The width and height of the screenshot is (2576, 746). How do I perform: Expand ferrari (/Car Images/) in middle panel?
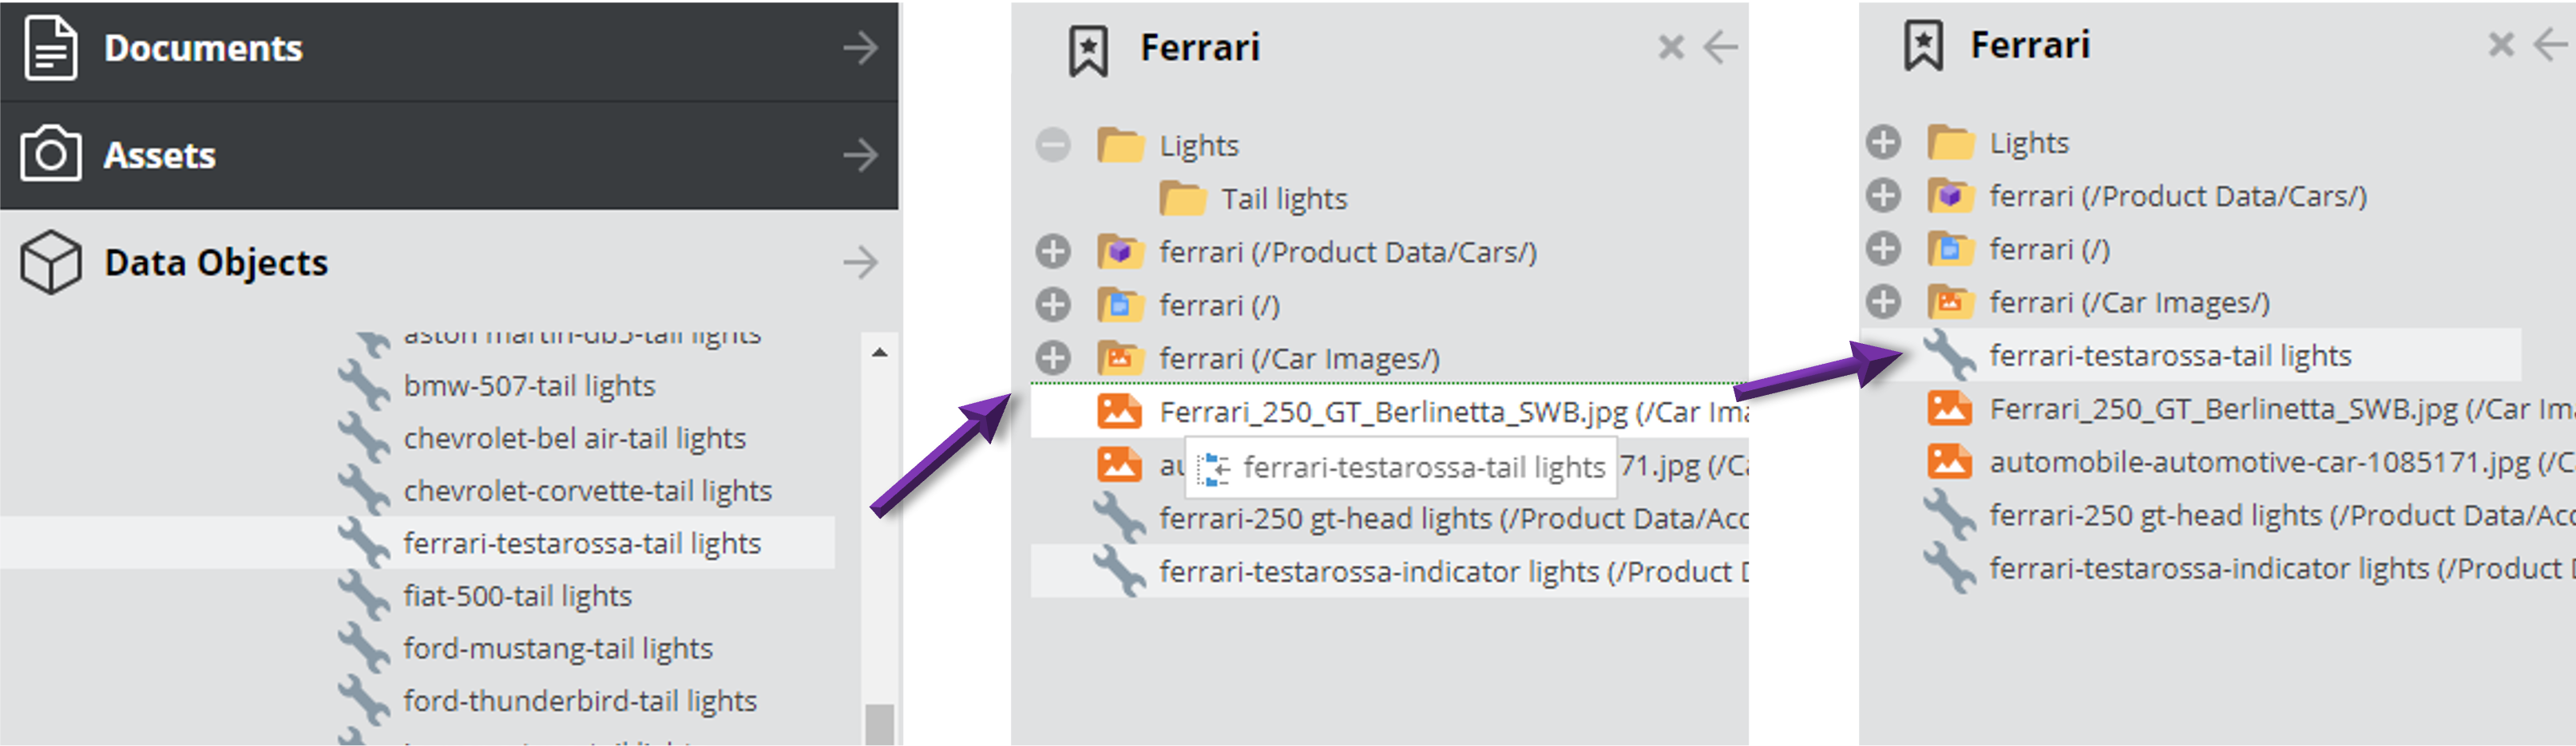pos(1053,357)
